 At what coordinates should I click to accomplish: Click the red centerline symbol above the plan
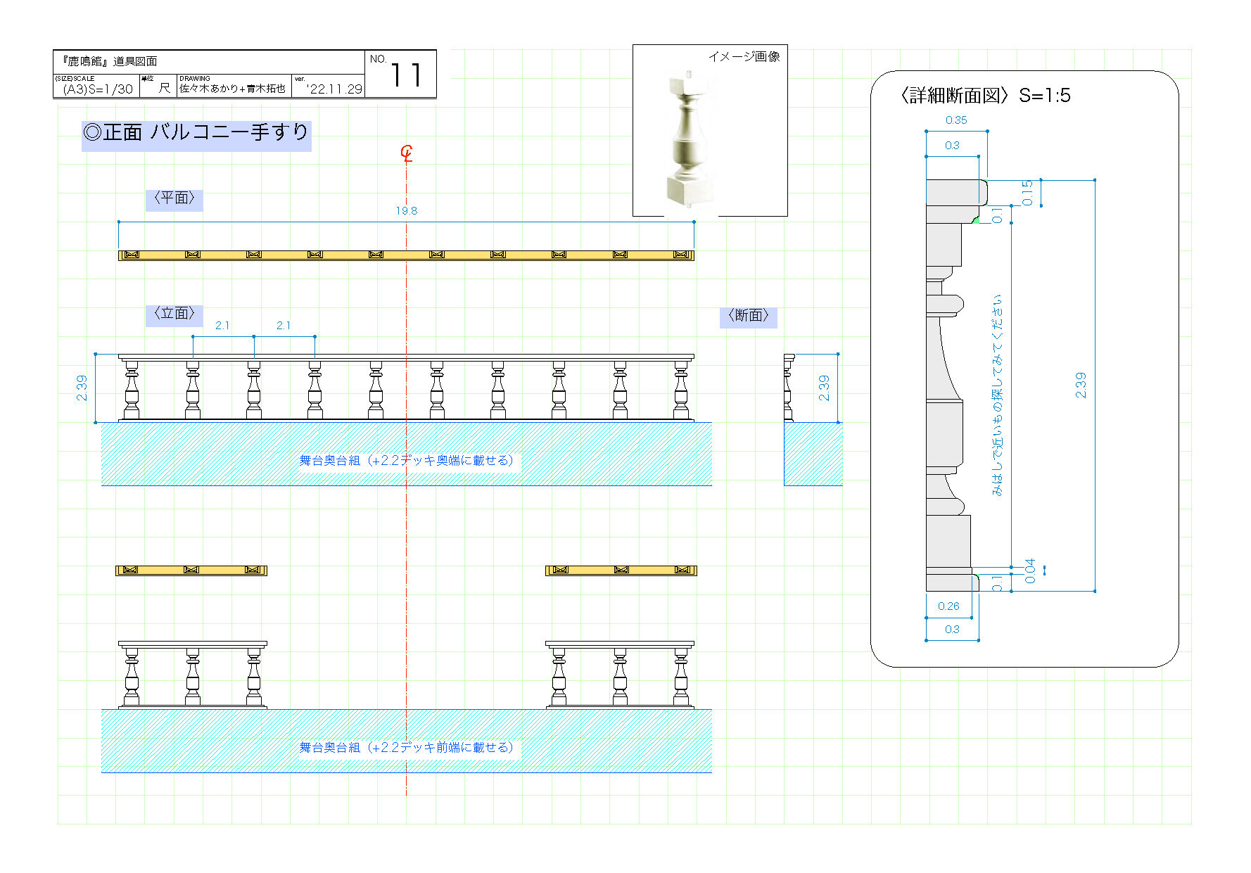pos(407,153)
